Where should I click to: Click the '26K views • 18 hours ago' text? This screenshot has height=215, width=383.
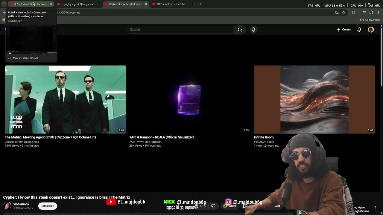(x=145, y=146)
